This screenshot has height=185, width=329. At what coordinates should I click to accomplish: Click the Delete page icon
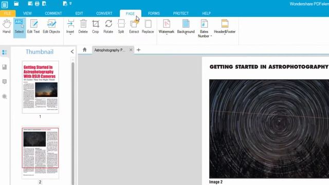point(83,26)
